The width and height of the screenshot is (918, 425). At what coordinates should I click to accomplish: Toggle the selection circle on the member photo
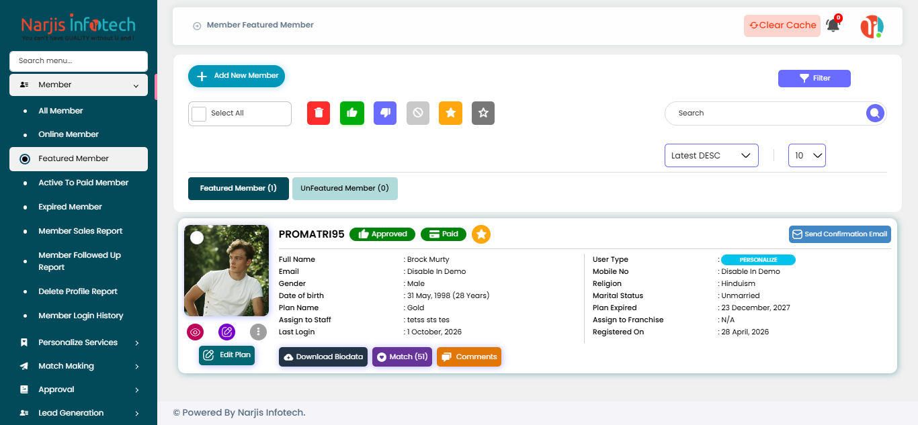[x=197, y=237]
